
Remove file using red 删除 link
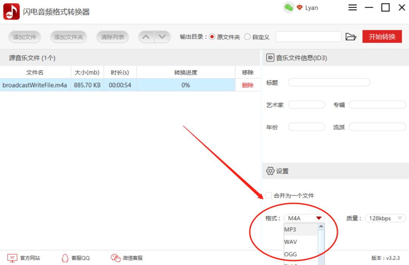coord(248,85)
